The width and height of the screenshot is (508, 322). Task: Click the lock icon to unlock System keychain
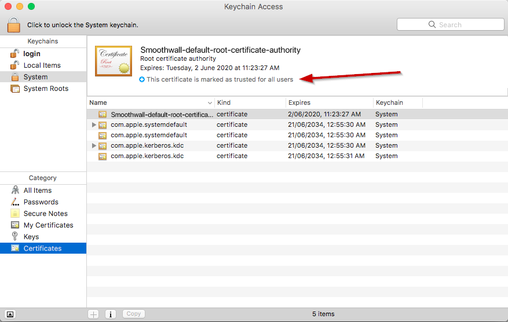tap(14, 25)
